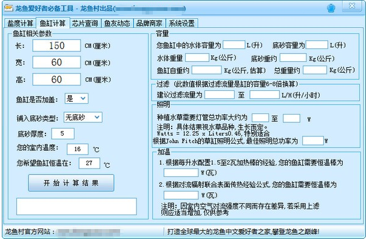Click the app folder icon in title bar
This screenshot has height=240, width=367.
(x=8, y=8)
